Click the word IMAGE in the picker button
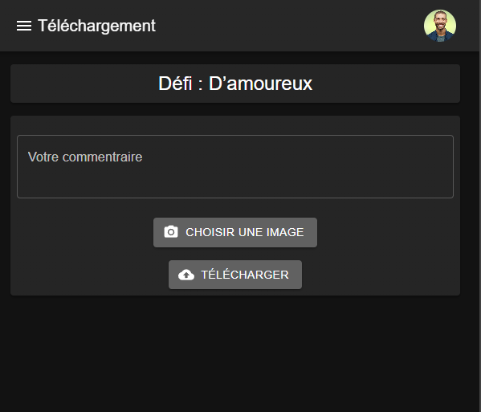481x412 pixels. tap(285, 232)
